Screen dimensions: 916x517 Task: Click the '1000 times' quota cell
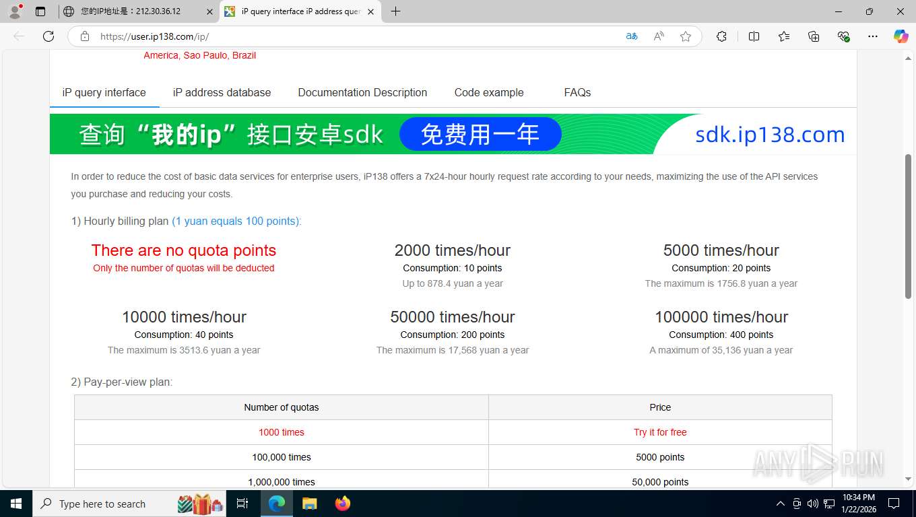point(282,432)
